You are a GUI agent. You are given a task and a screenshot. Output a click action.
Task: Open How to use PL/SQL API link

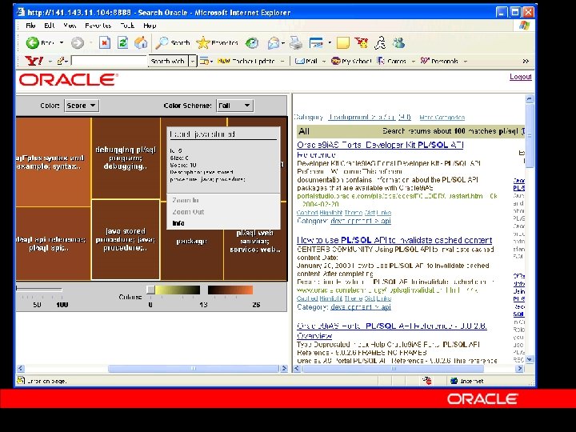point(394,240)
